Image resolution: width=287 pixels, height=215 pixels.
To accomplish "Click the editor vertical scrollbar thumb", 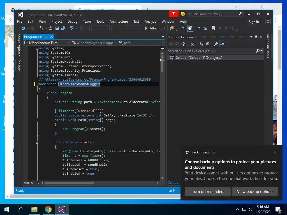I will (162, 63).
